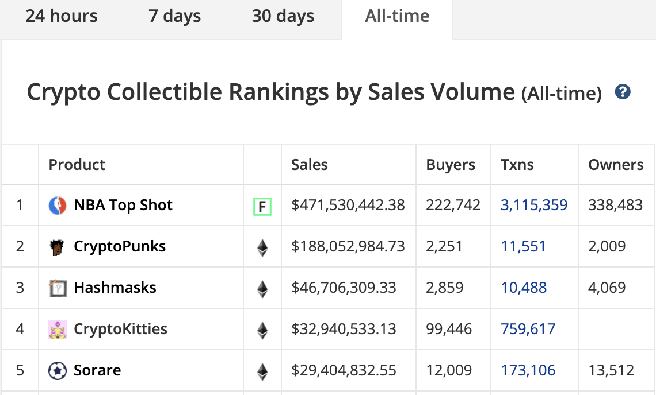
Task: Click the 2,251 buyers value
Action: click(444, 246)
